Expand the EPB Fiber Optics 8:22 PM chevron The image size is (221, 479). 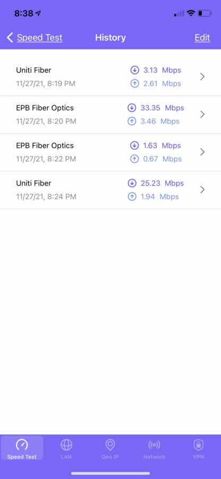[202, 152]
